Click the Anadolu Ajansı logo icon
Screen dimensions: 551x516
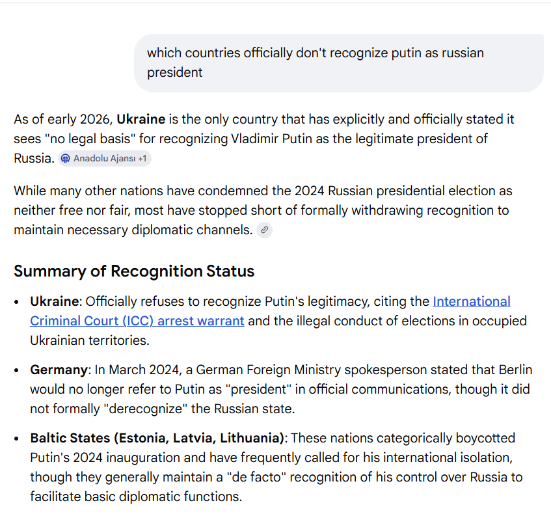pos(65,159)
